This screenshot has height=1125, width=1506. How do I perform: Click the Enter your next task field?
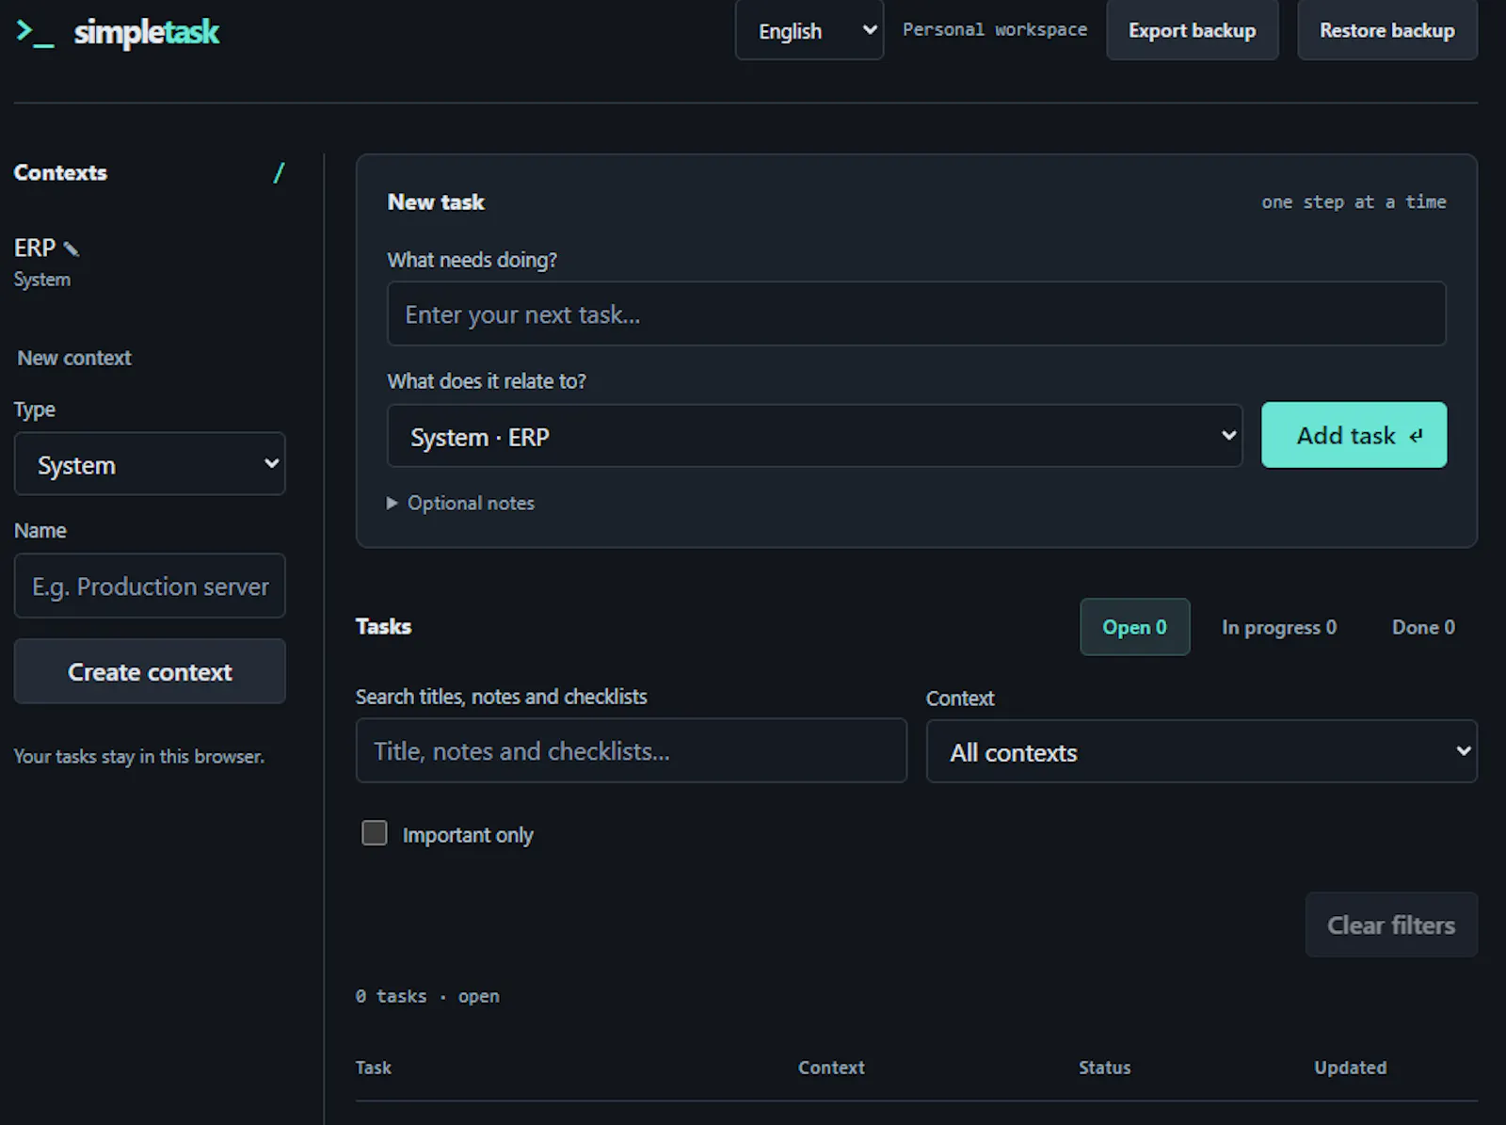pos(916,313)
